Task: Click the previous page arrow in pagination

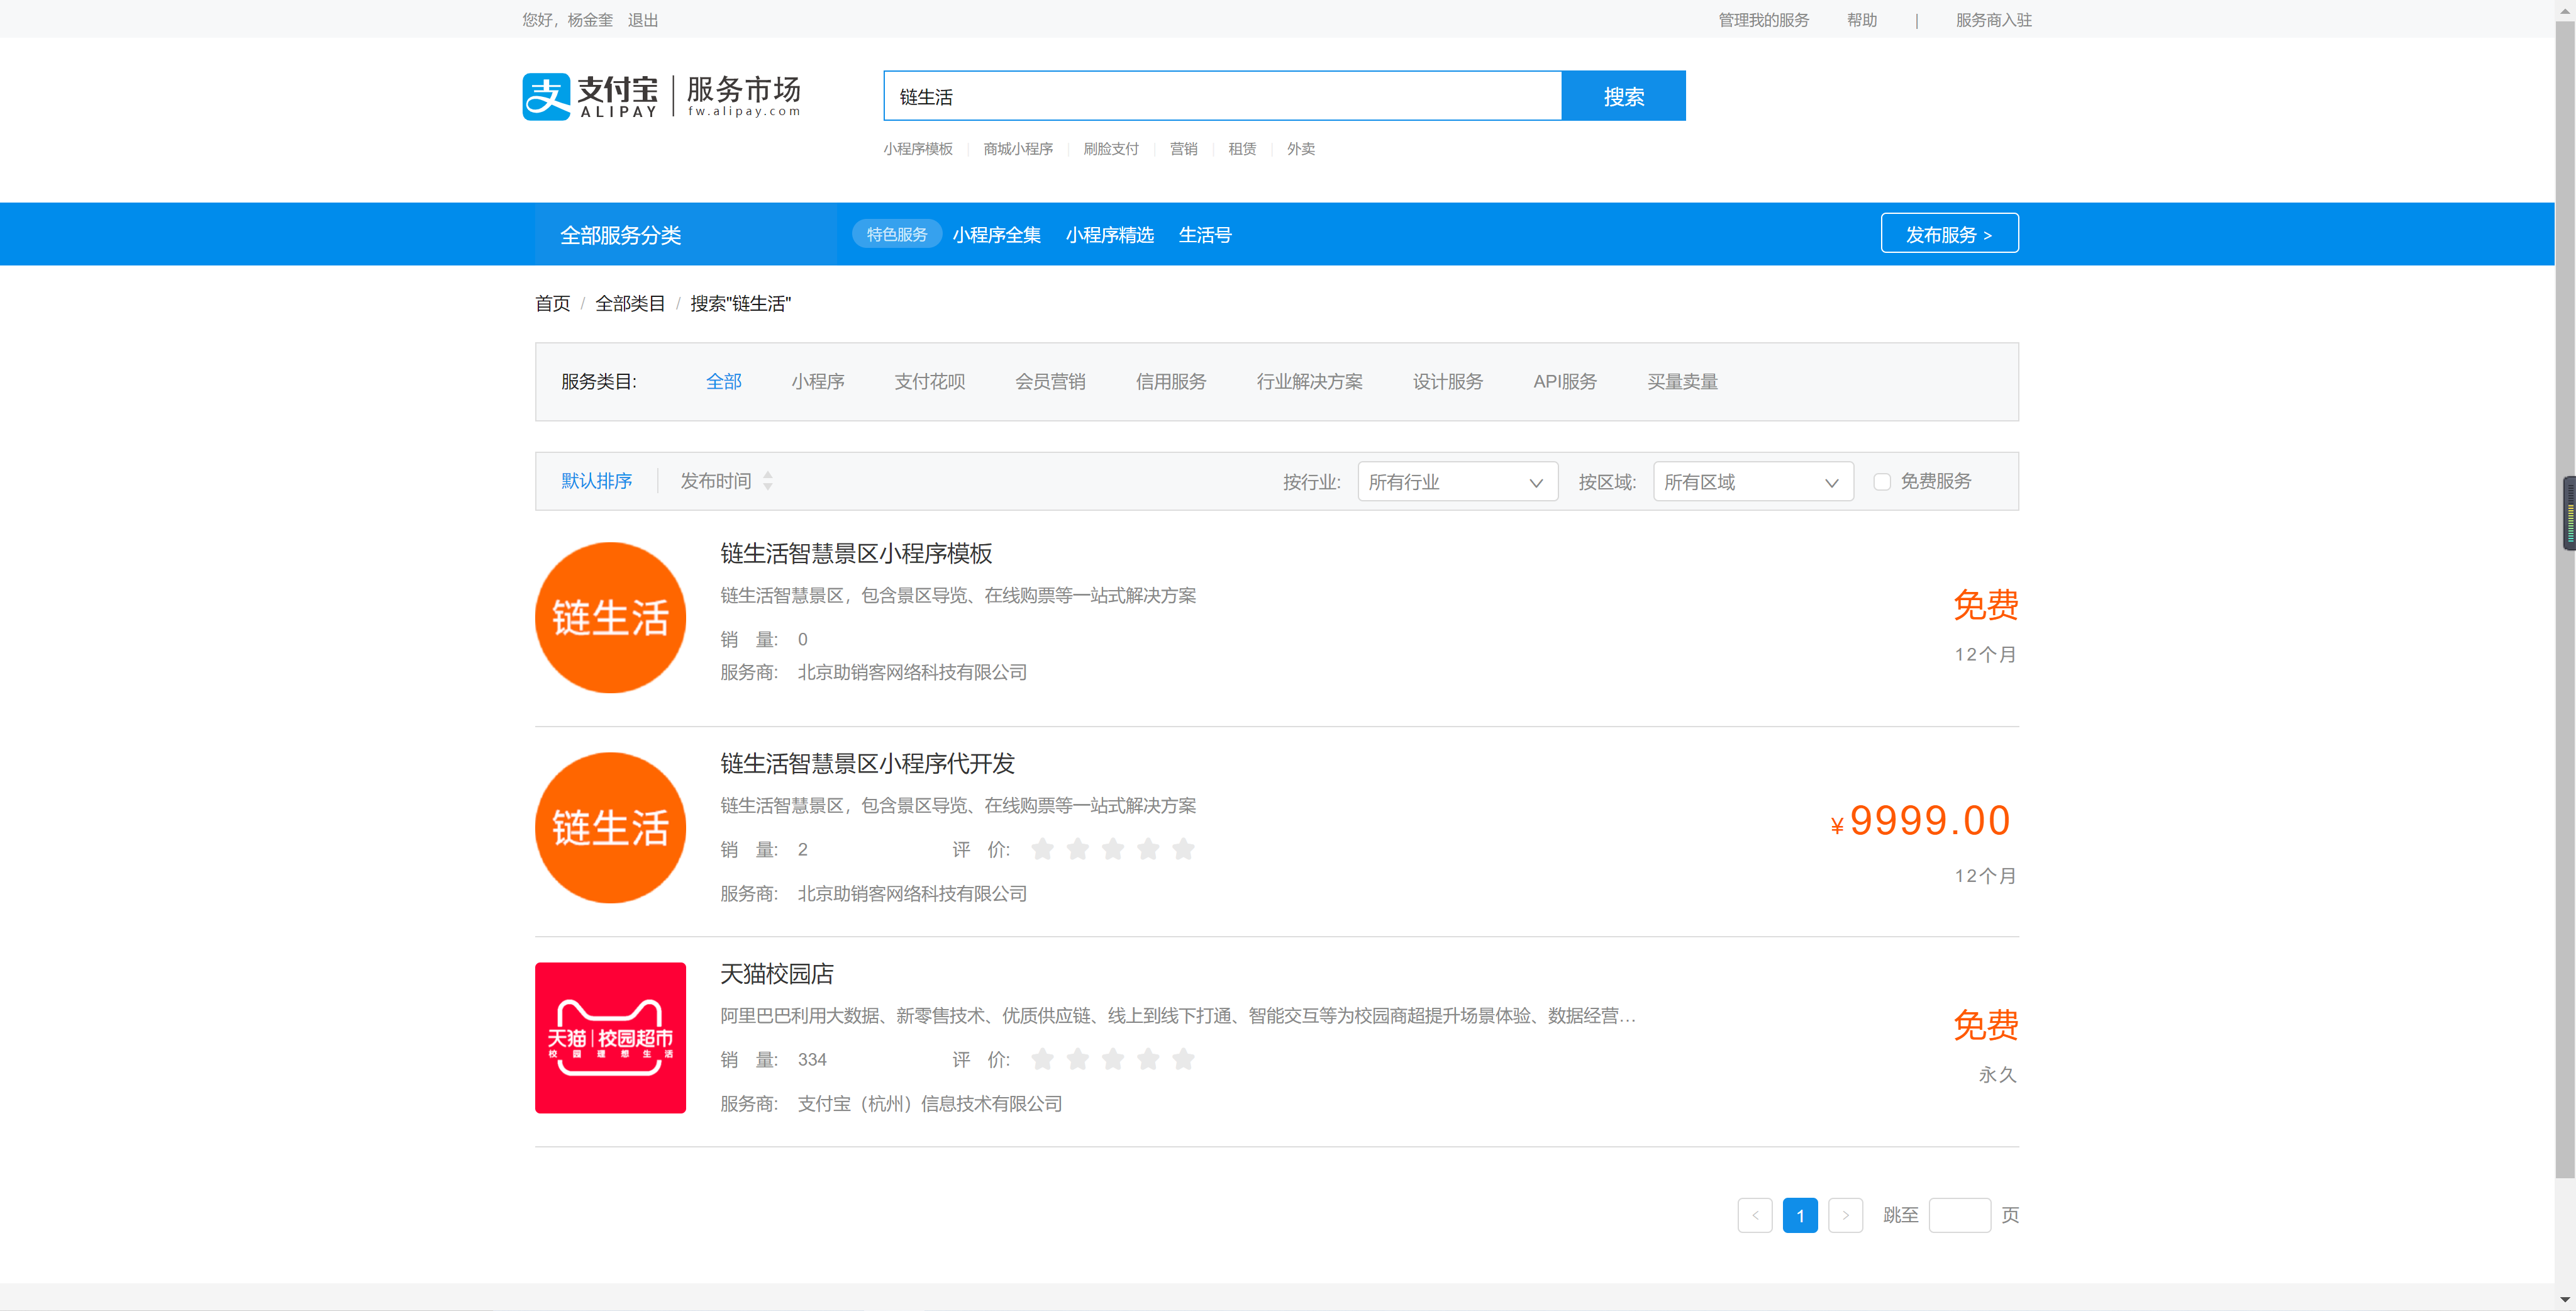Action: [1754, 1215]
